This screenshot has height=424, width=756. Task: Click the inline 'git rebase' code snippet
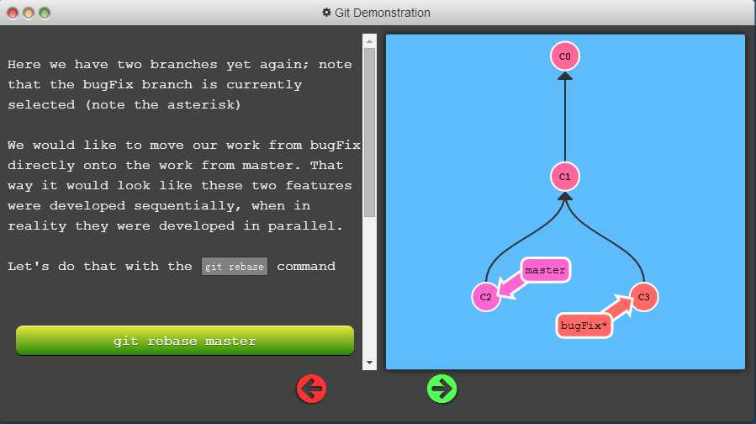[x=235, y=267]
